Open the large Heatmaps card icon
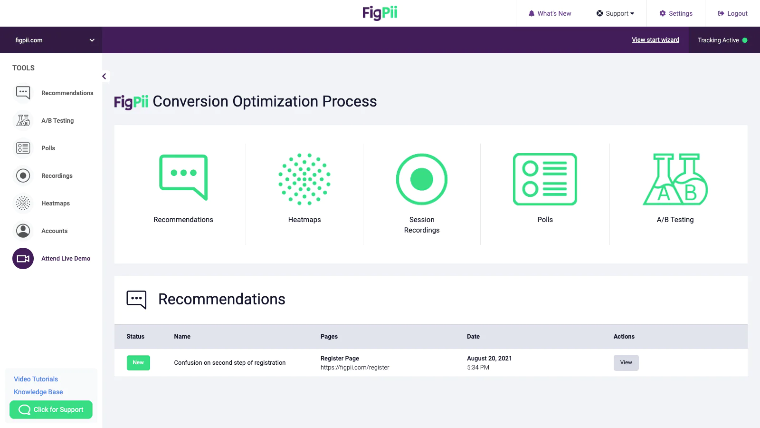Image resolution: width=760 pixels, height=428 pixels. tap(304, 179)
